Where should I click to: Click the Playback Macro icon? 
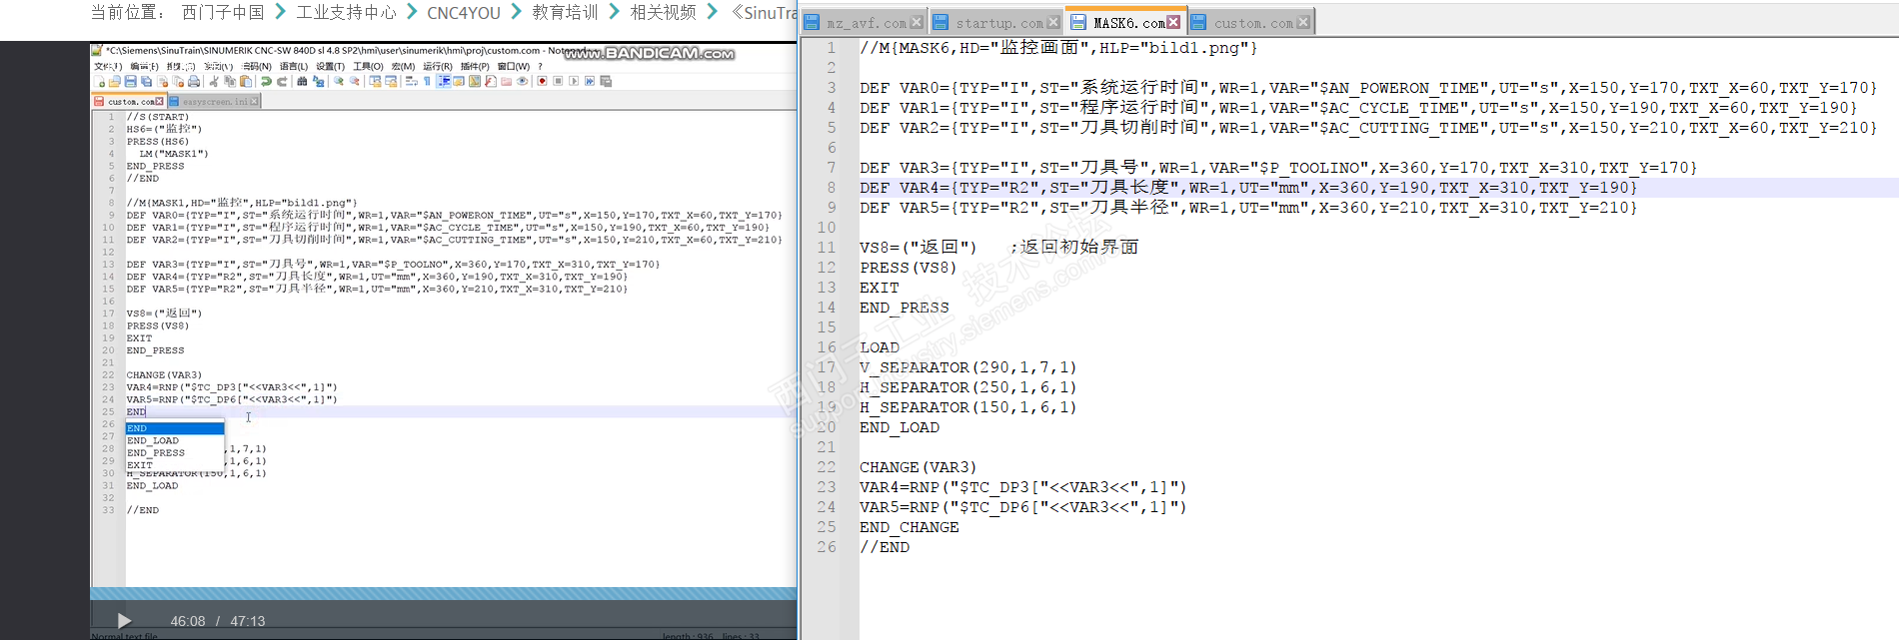click(574, 82)
